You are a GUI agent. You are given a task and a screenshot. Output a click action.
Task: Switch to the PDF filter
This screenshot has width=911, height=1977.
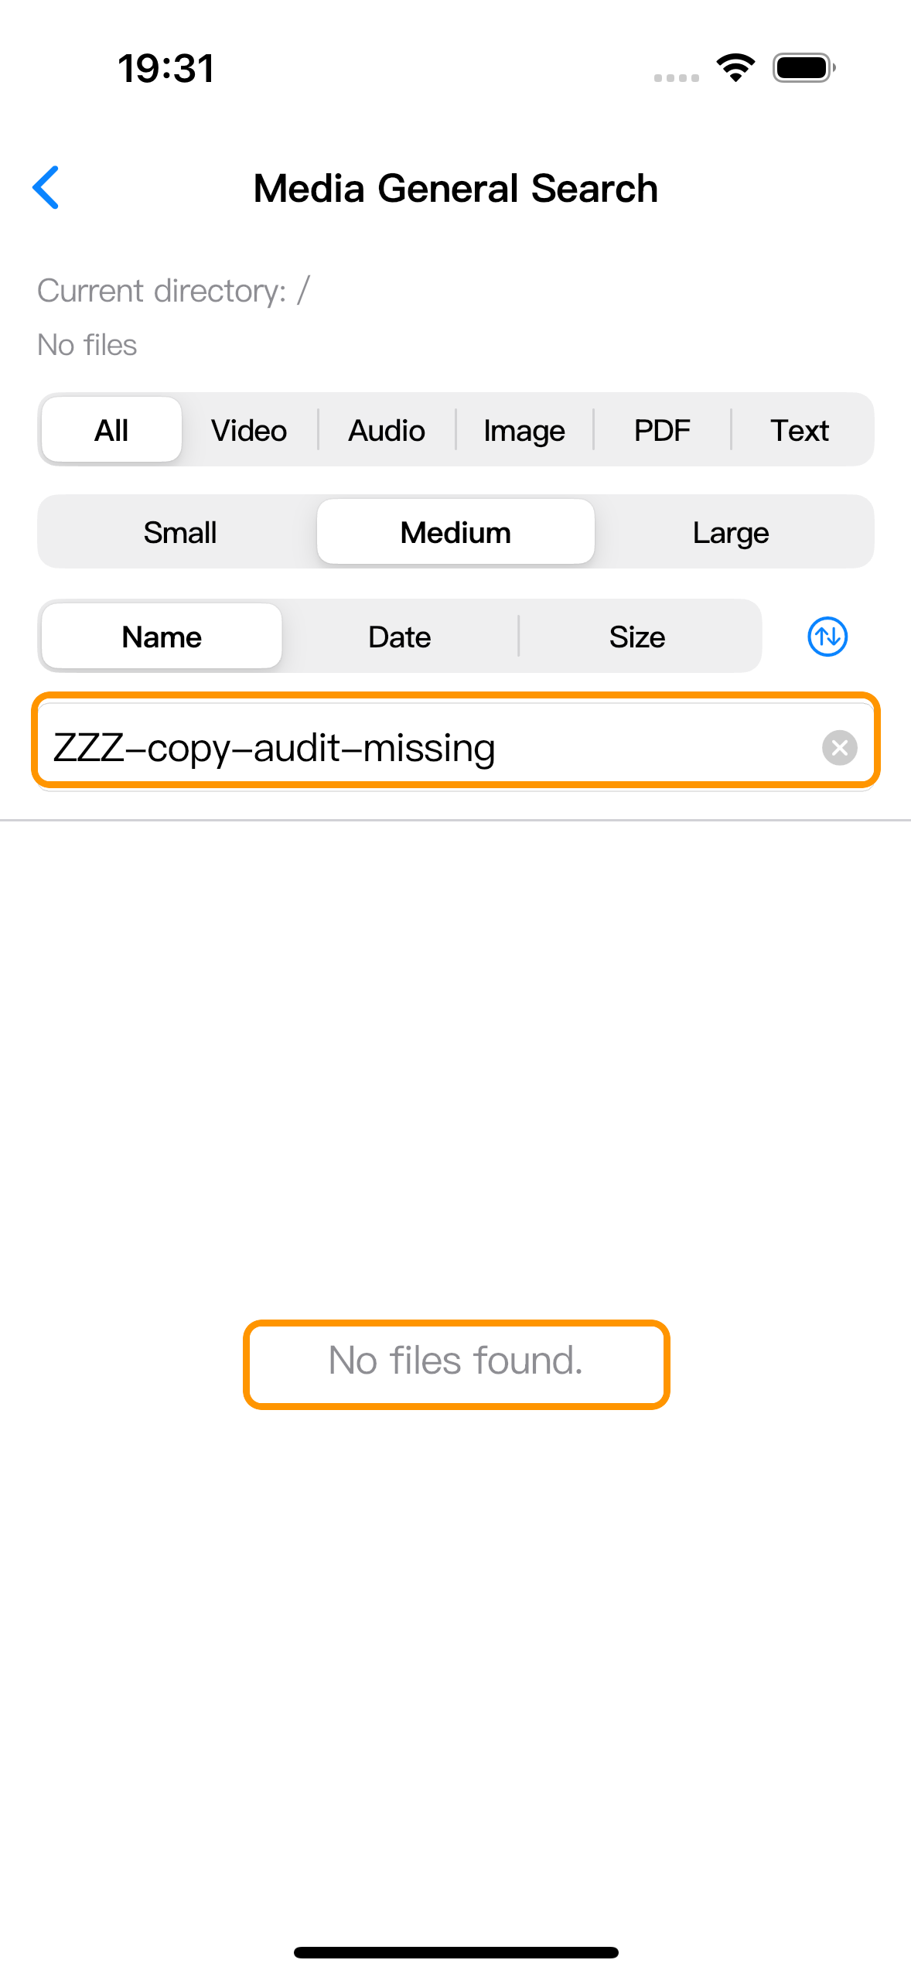(662, 430)
